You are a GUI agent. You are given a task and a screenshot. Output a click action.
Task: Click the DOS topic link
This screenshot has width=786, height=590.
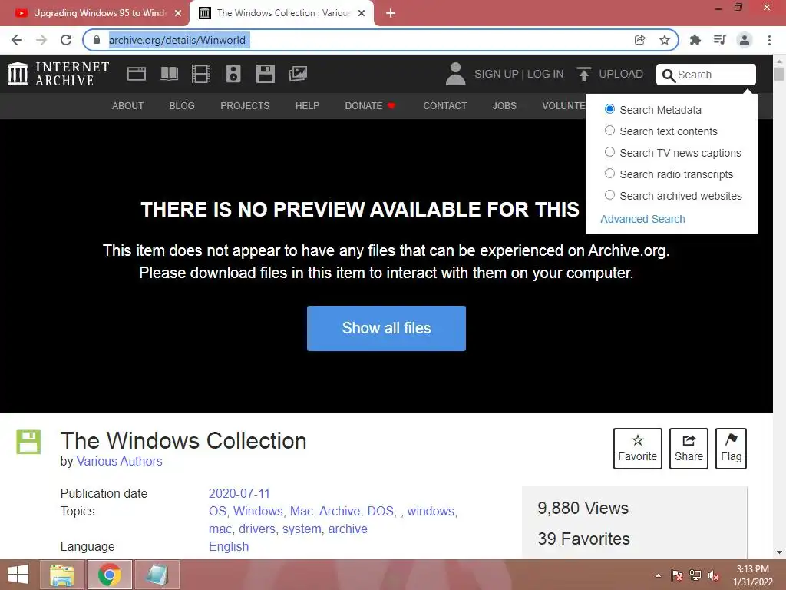tap(381, 511)
